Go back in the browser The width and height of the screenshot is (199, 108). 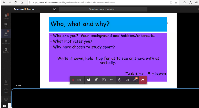coord(4,2)
